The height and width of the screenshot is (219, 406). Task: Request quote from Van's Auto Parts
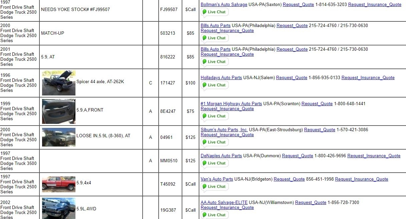[289, 179]
